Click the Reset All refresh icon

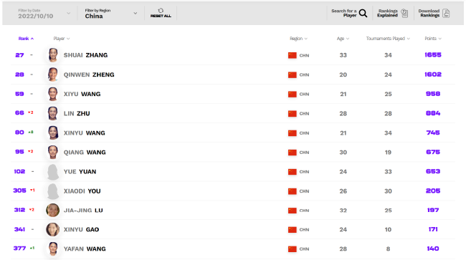pyautogui.click(x=161, y=11)
